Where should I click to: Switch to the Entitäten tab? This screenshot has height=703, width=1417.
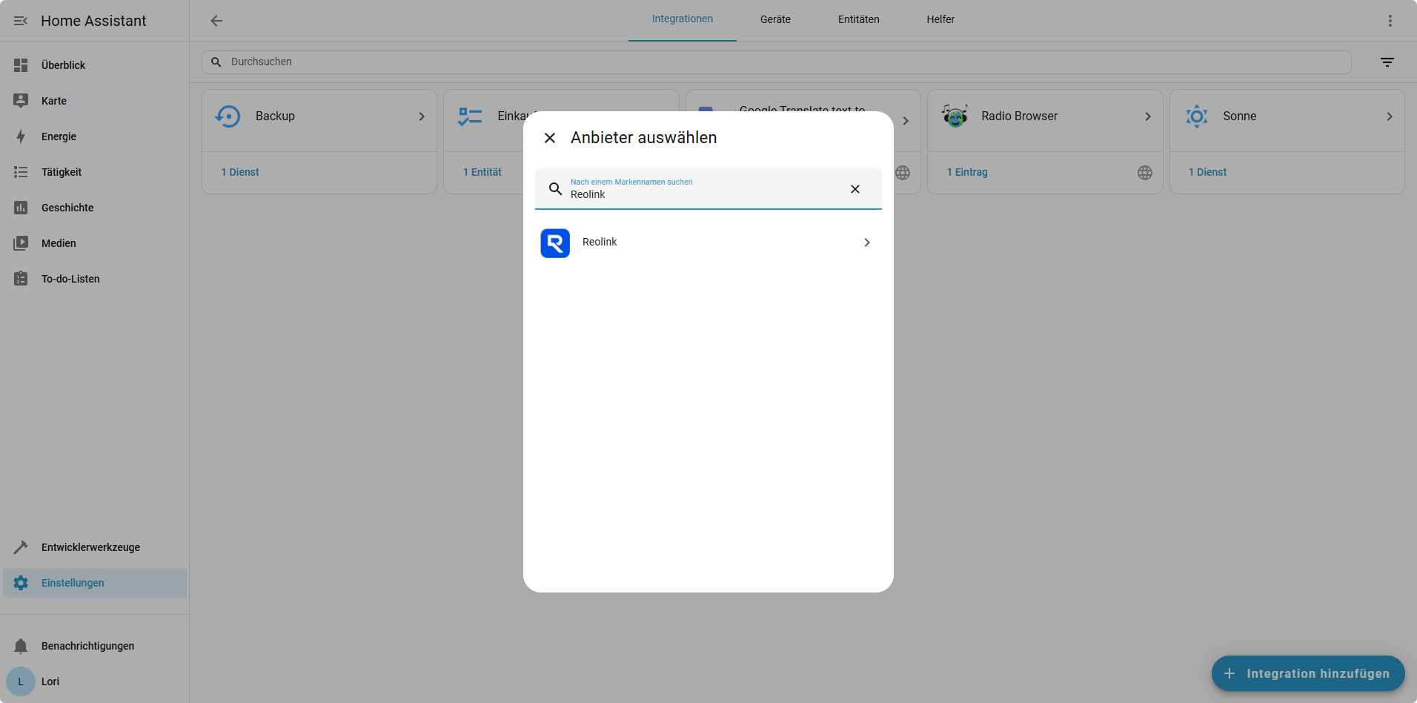point(859,19)
